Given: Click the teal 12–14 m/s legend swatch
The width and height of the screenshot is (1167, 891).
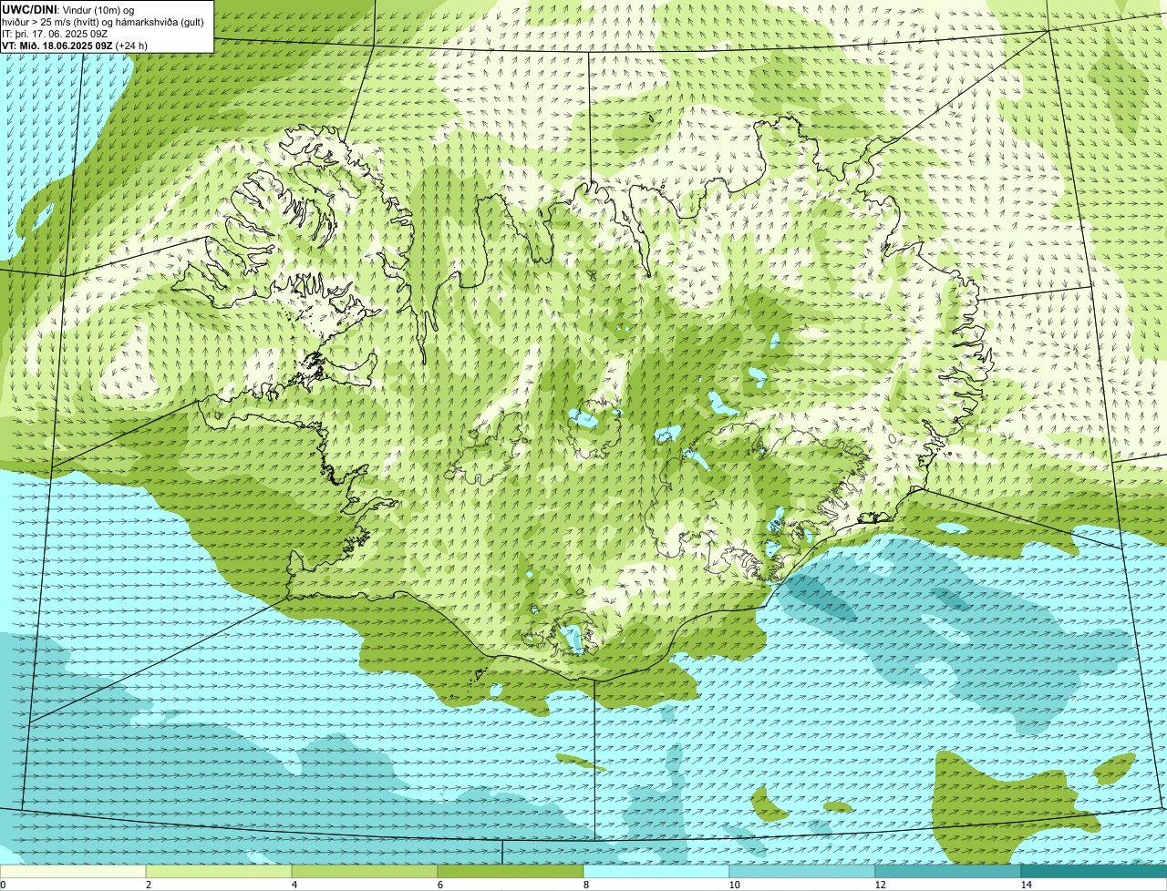Looking at the screenshot, I should point(948,872).
